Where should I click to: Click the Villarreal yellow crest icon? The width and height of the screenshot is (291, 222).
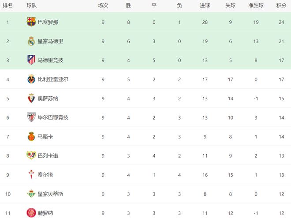tap(31, 79)
